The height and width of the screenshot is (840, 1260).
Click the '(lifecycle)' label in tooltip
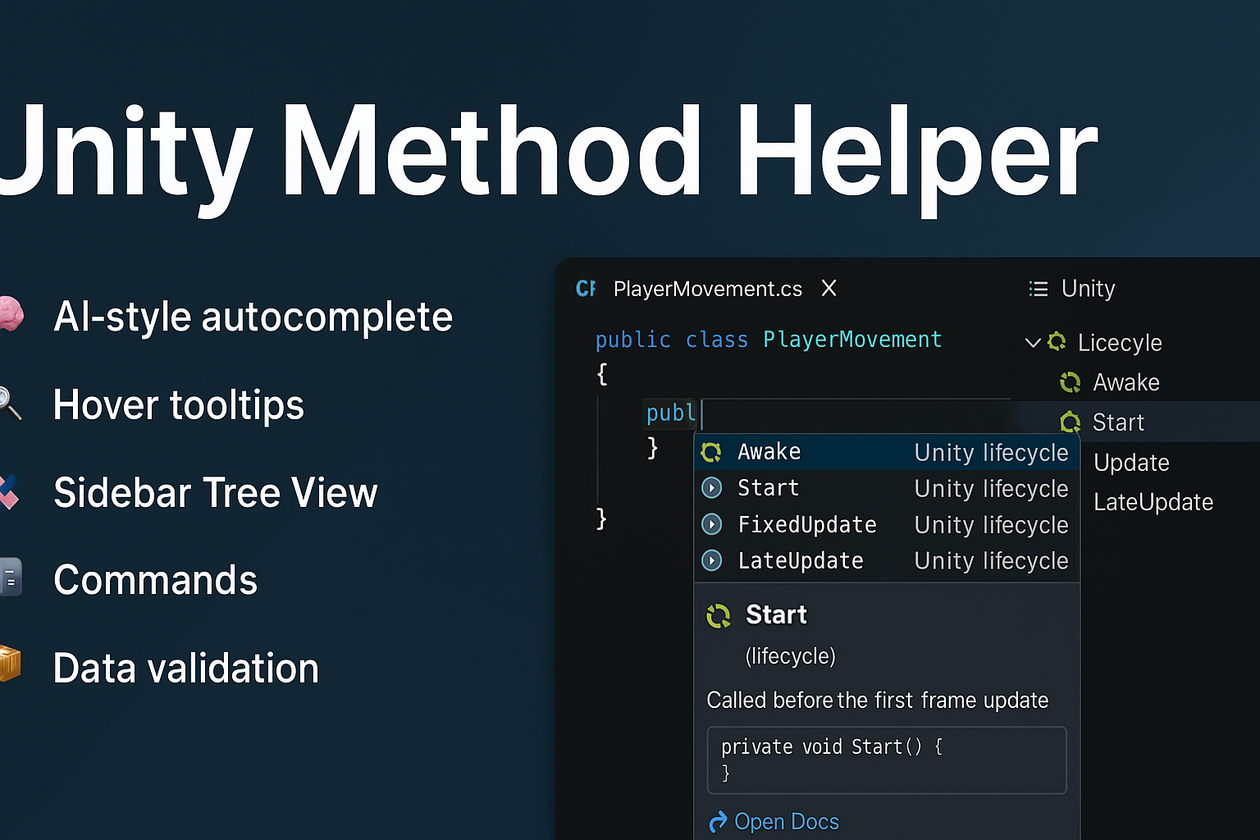pos(791,656)
